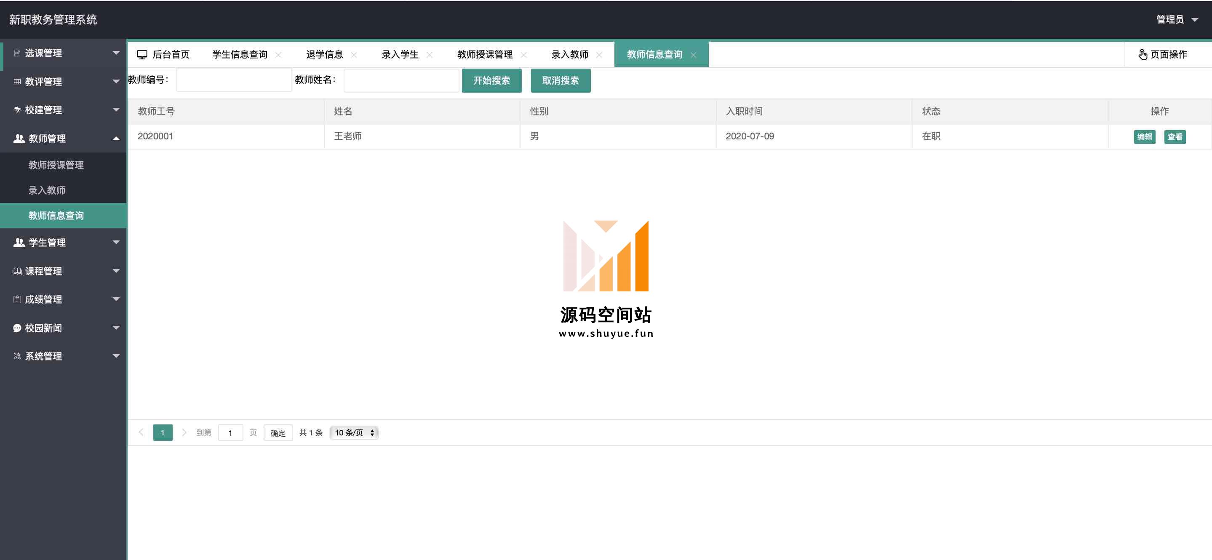
Task: Click the 系统管理 tools icon
Action: pos(17,356)
